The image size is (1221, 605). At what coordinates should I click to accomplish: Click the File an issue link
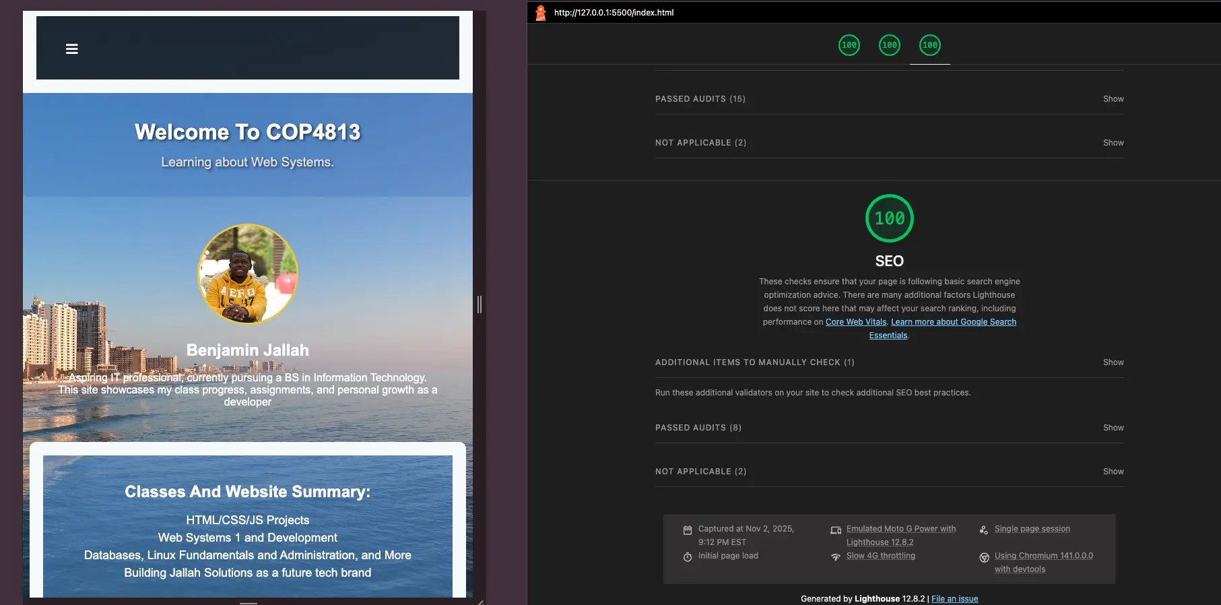click(955, 599)
